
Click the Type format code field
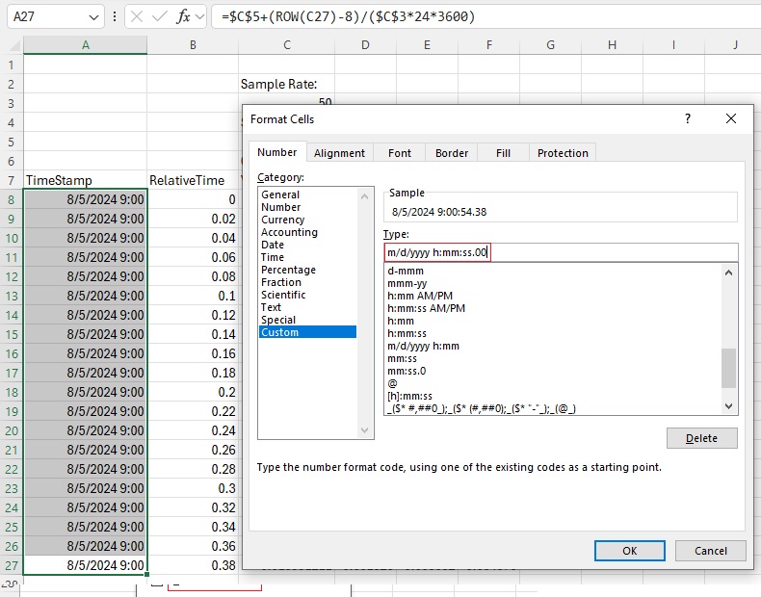click(x=561, y=252)
